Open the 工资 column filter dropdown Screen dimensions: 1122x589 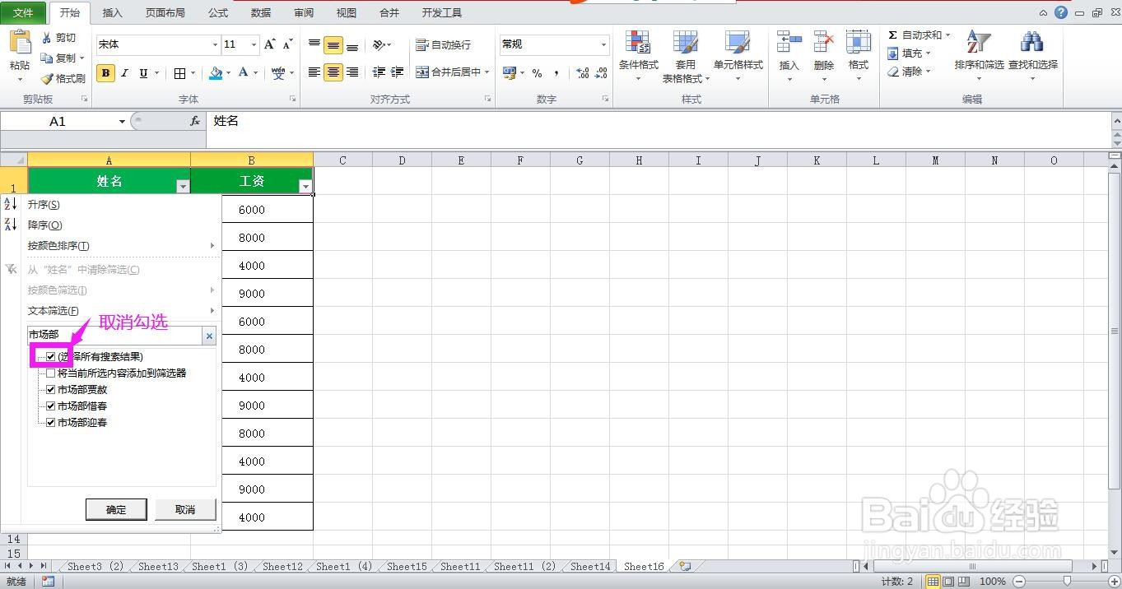tap(305, 184)
